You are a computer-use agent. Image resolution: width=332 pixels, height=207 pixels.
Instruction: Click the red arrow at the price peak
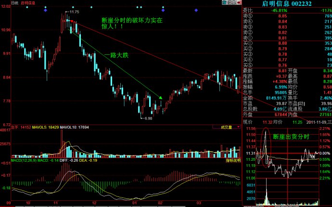72,22
